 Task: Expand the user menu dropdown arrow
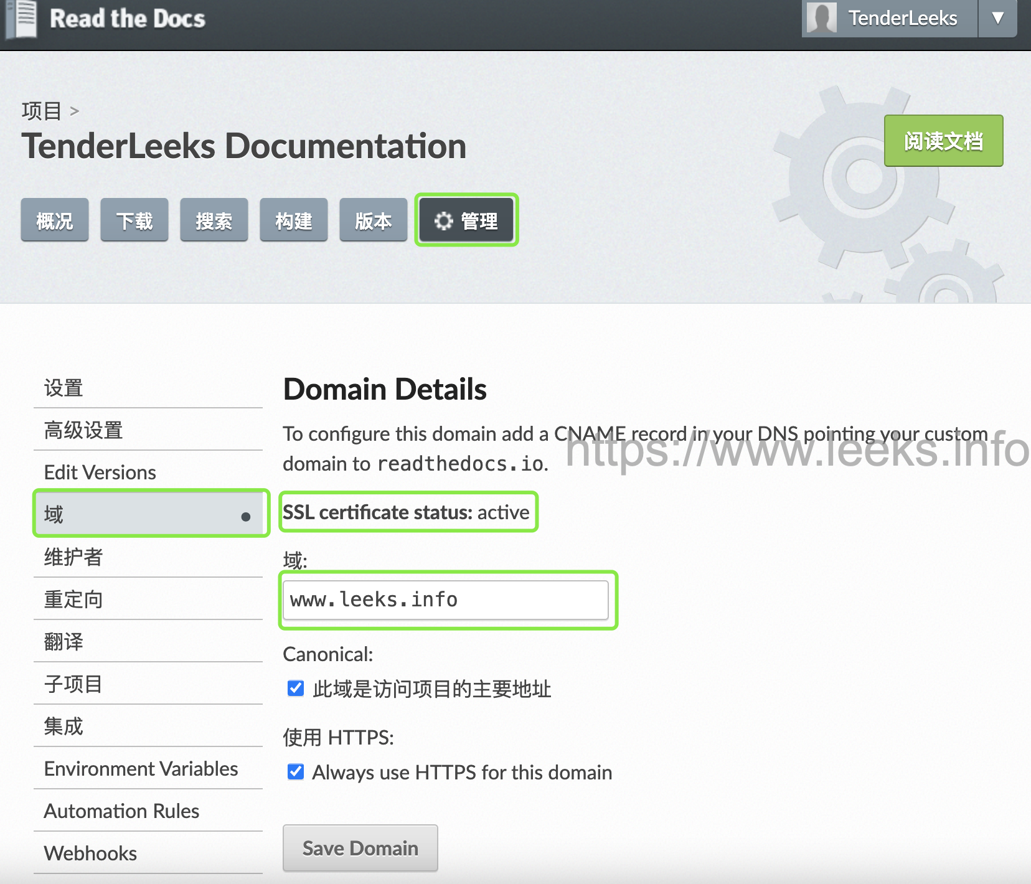pyautogui.click(x=998, y=18)
